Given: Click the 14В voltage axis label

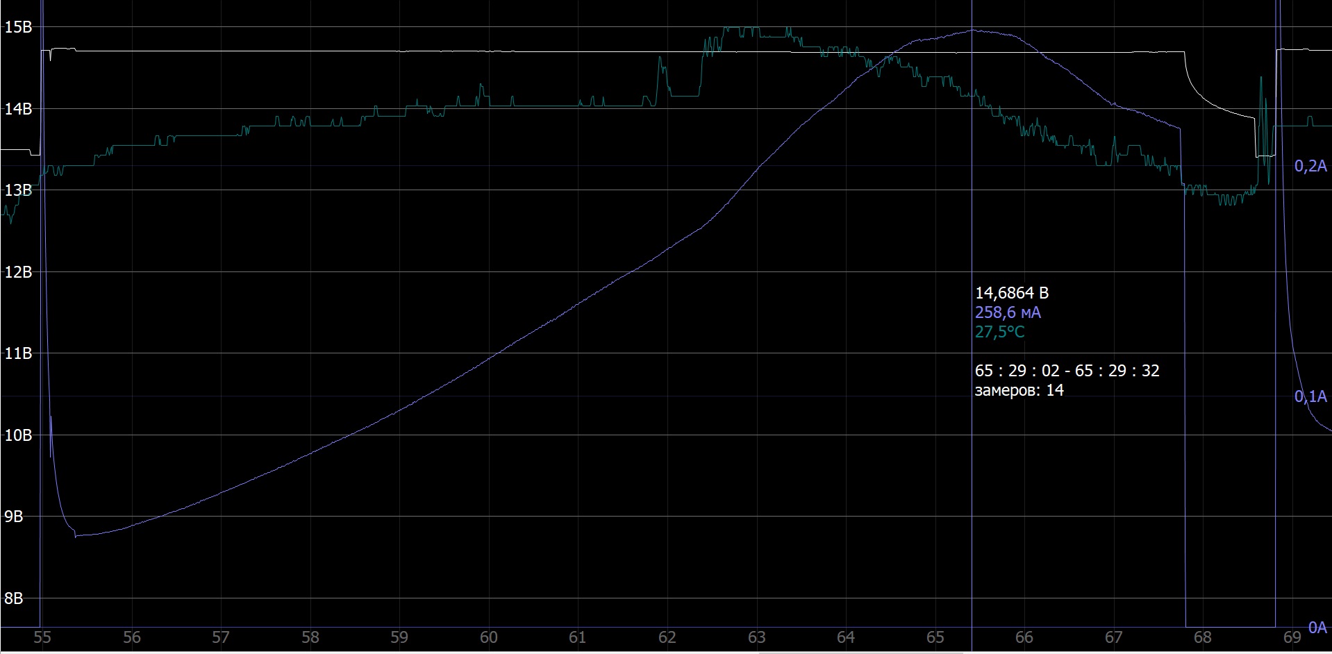Looking at the screenshot, I should [18, 109].
